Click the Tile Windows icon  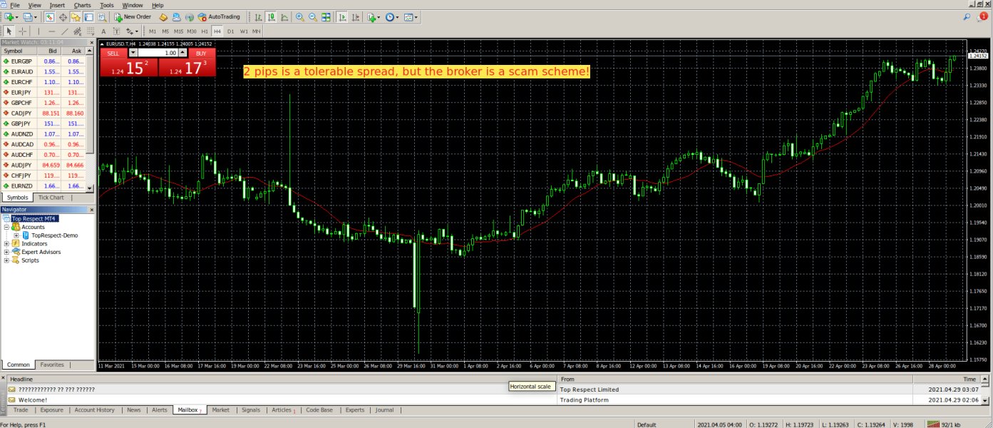[x=326, y=17]
